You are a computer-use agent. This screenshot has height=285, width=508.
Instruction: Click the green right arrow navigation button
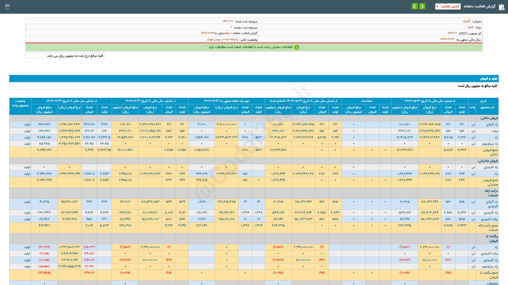422,6
